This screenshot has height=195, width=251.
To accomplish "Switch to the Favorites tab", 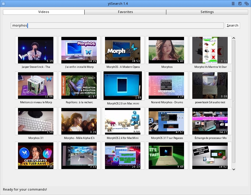I will point(125,12).
